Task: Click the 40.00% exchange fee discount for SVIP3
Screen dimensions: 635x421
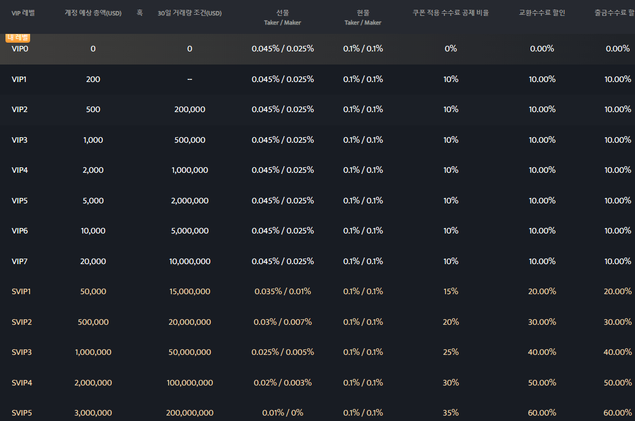Action: (x=542, y=352)
